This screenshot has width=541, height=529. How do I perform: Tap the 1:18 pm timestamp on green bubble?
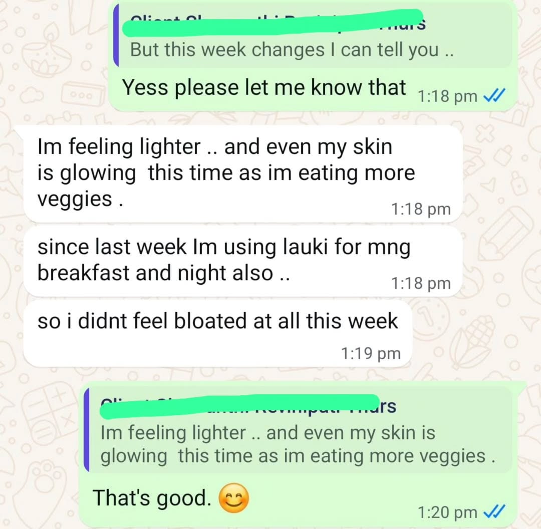point(447,96)
